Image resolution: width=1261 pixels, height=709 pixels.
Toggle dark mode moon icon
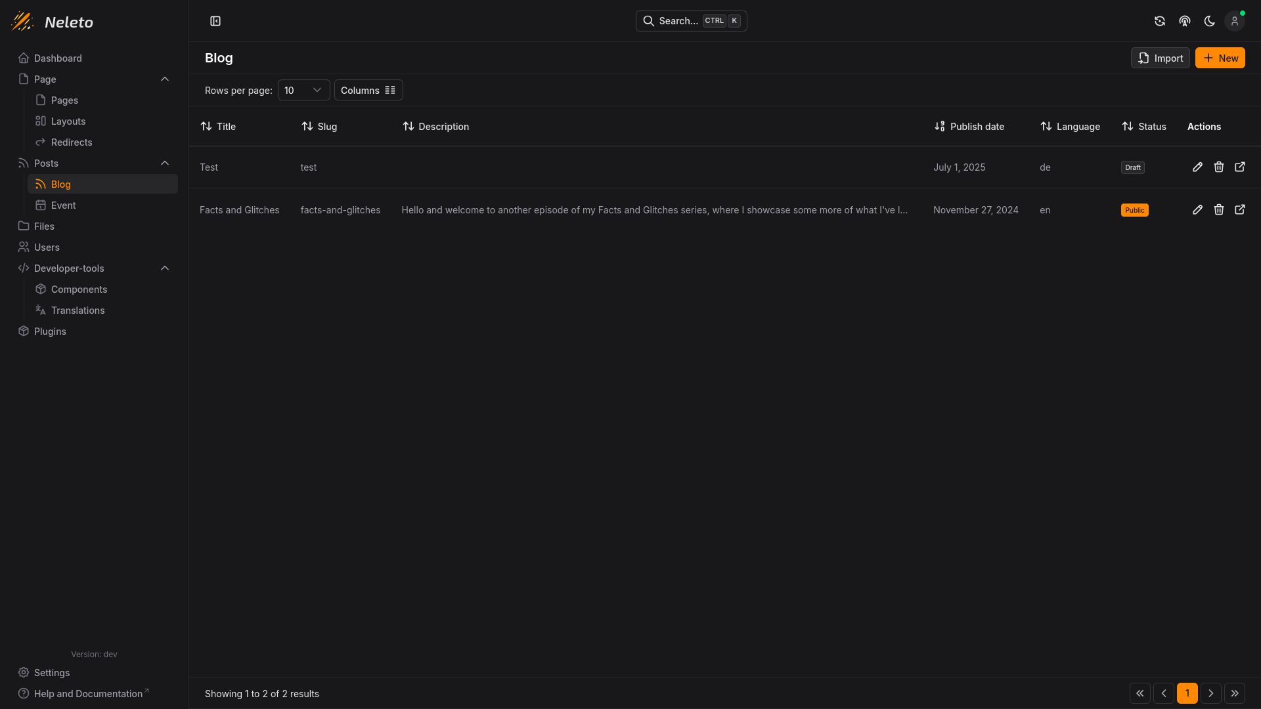[1210, 21]
